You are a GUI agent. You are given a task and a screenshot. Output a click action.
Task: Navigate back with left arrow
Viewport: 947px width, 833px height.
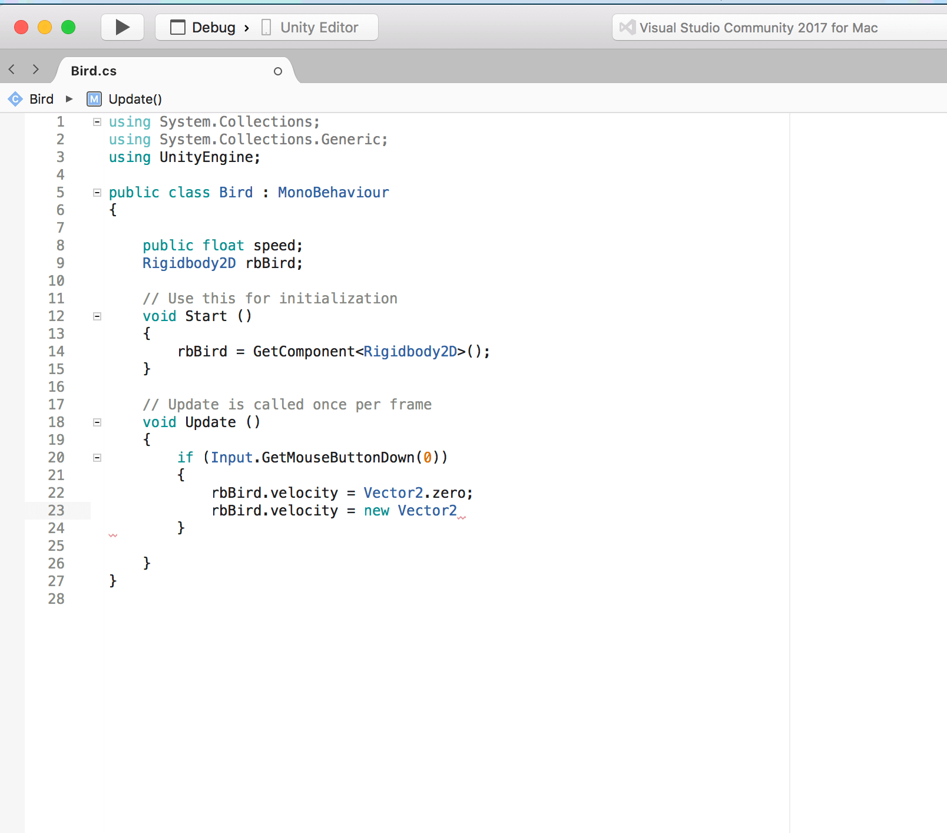pyautogui.click(x=12, y=70)
